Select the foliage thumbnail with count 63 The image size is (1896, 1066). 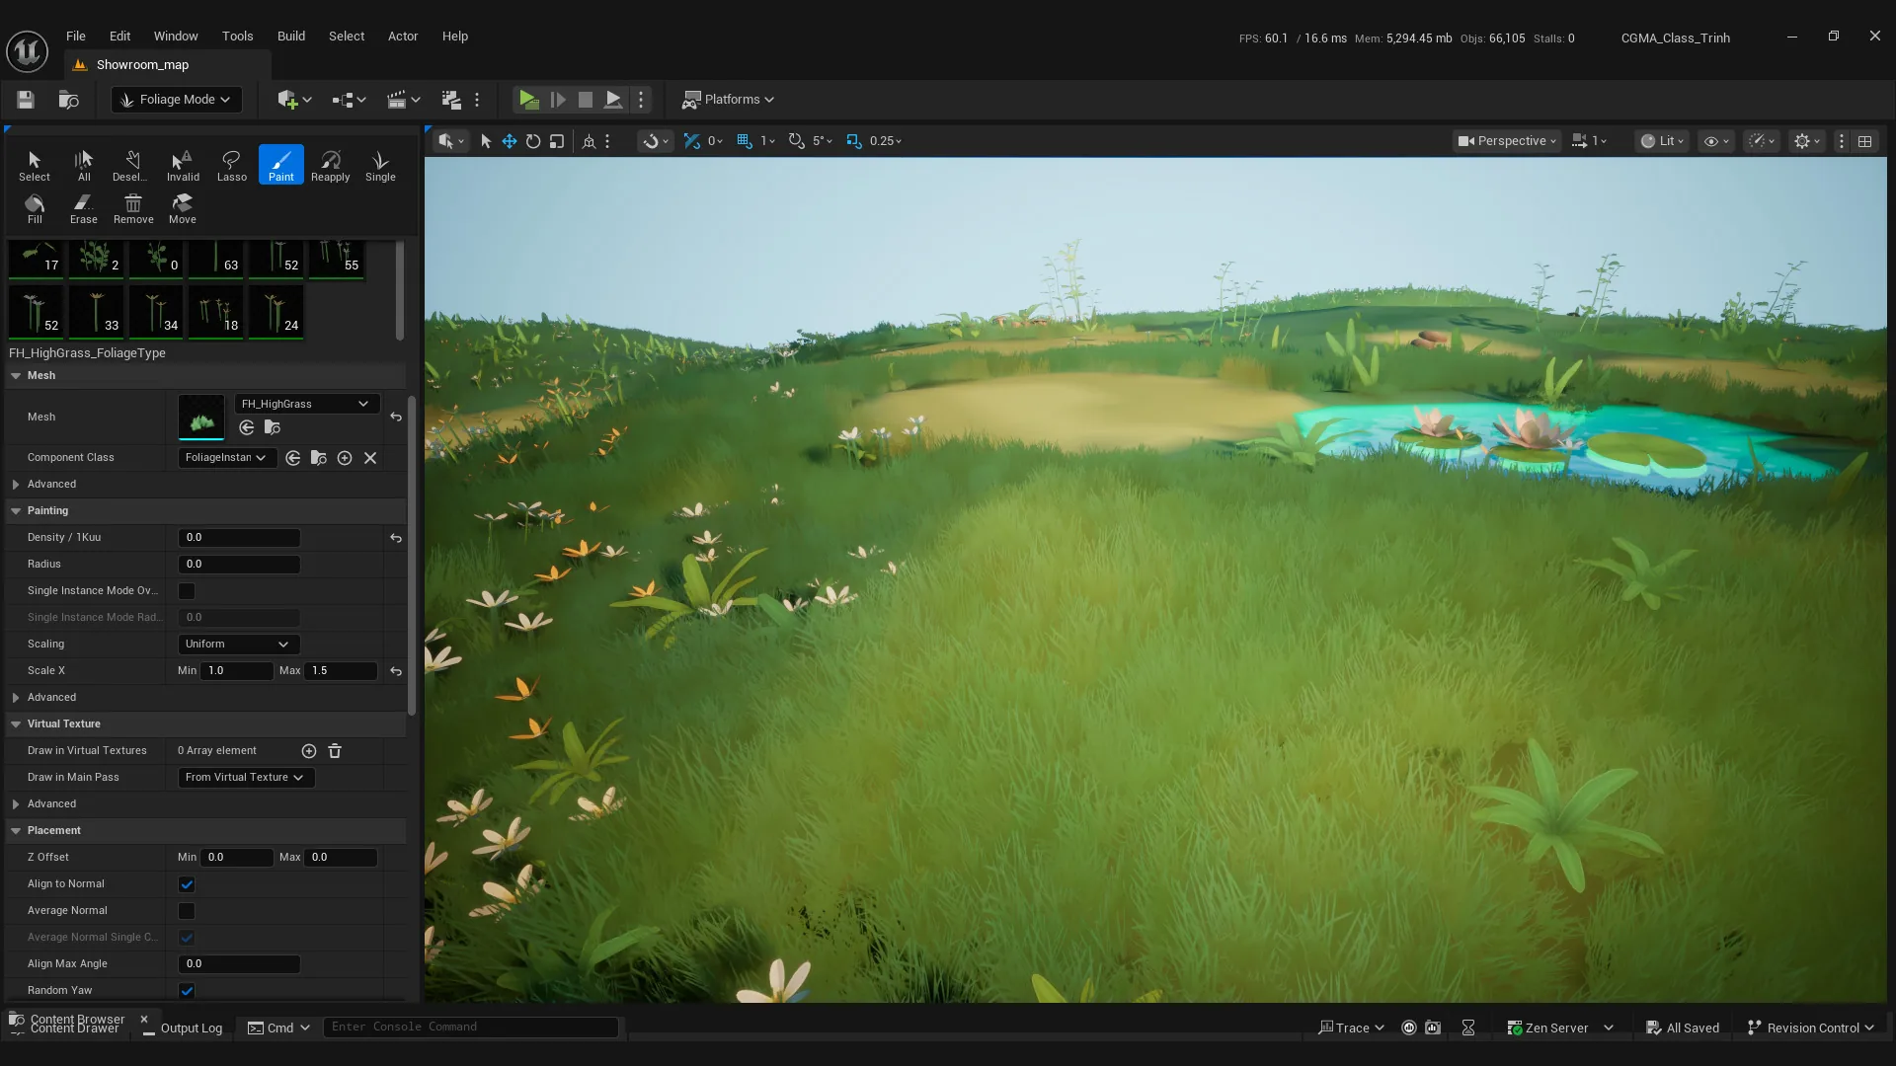[215, 260]
